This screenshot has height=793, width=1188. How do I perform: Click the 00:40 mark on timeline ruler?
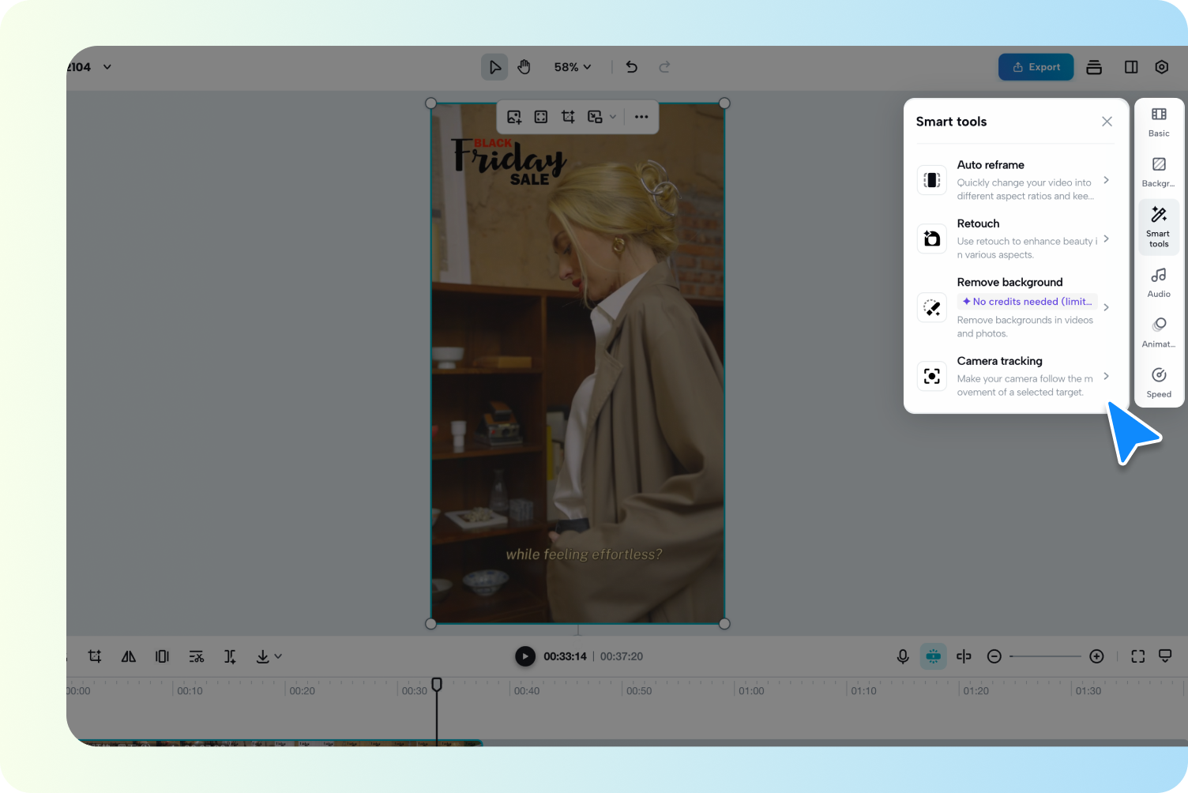point(527,691)
